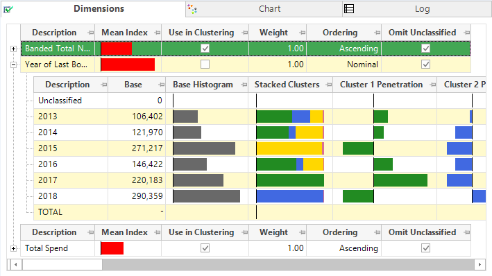Pin the top Weight column

(302, 33)
